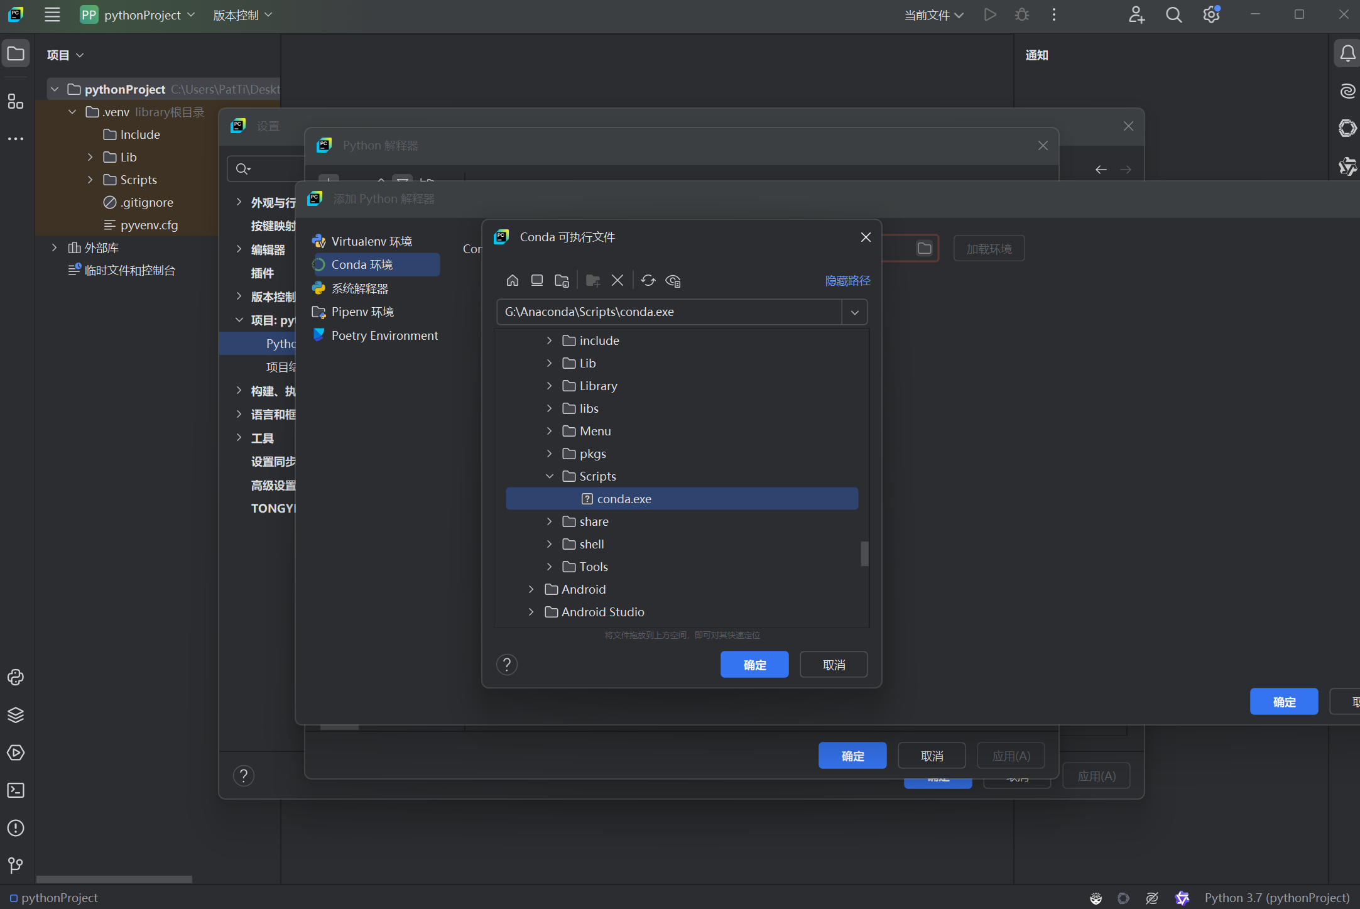Open more run actions kebab menu
The width and height of the screenshot is (1360, 909).
pyautogui.click(x=1054, y=14)
